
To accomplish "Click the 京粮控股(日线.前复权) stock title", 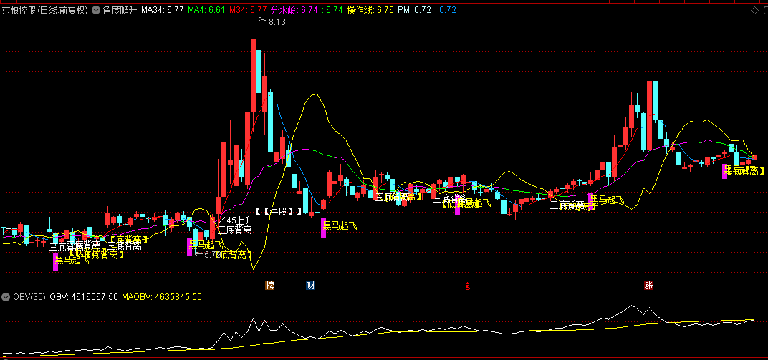I will 44,10.
